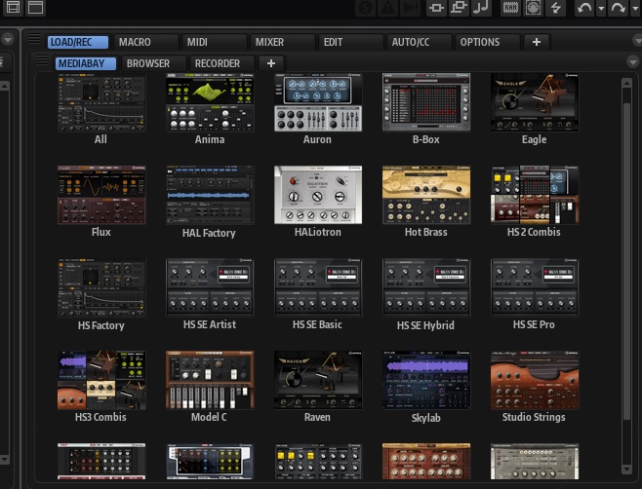Switch to the EDIT tab
Screen dimensions: 642x489
pos(351,42)
